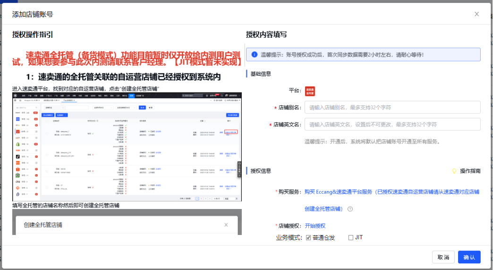Open the 操作指南 link
The width and height of the screenshot is (493, 270).
point(470,171)
